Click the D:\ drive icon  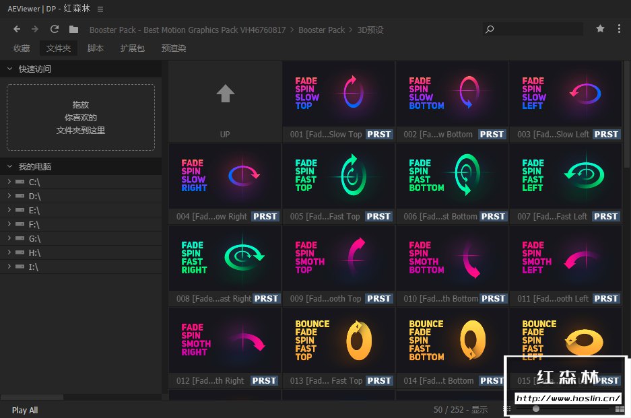[20, 196]
